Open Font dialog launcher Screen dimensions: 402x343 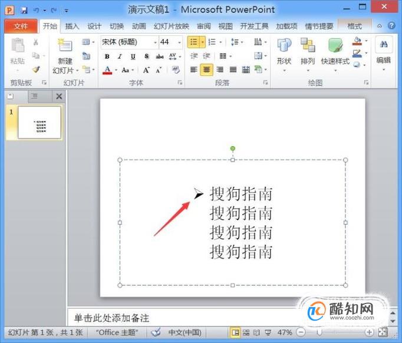tap(180, 83)
